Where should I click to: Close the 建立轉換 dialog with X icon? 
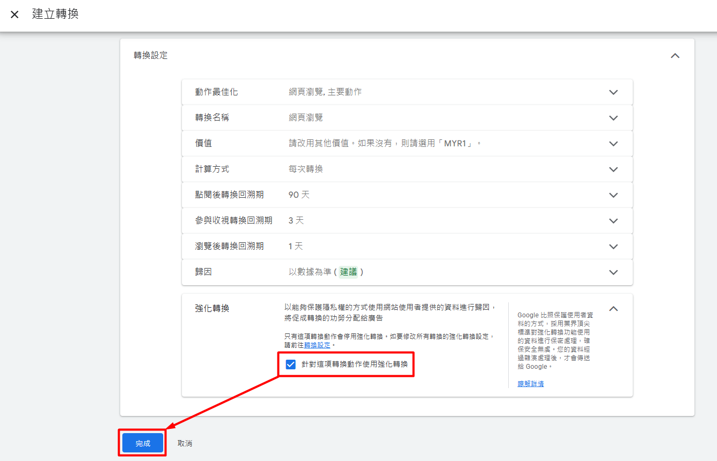tap(14, 14)
